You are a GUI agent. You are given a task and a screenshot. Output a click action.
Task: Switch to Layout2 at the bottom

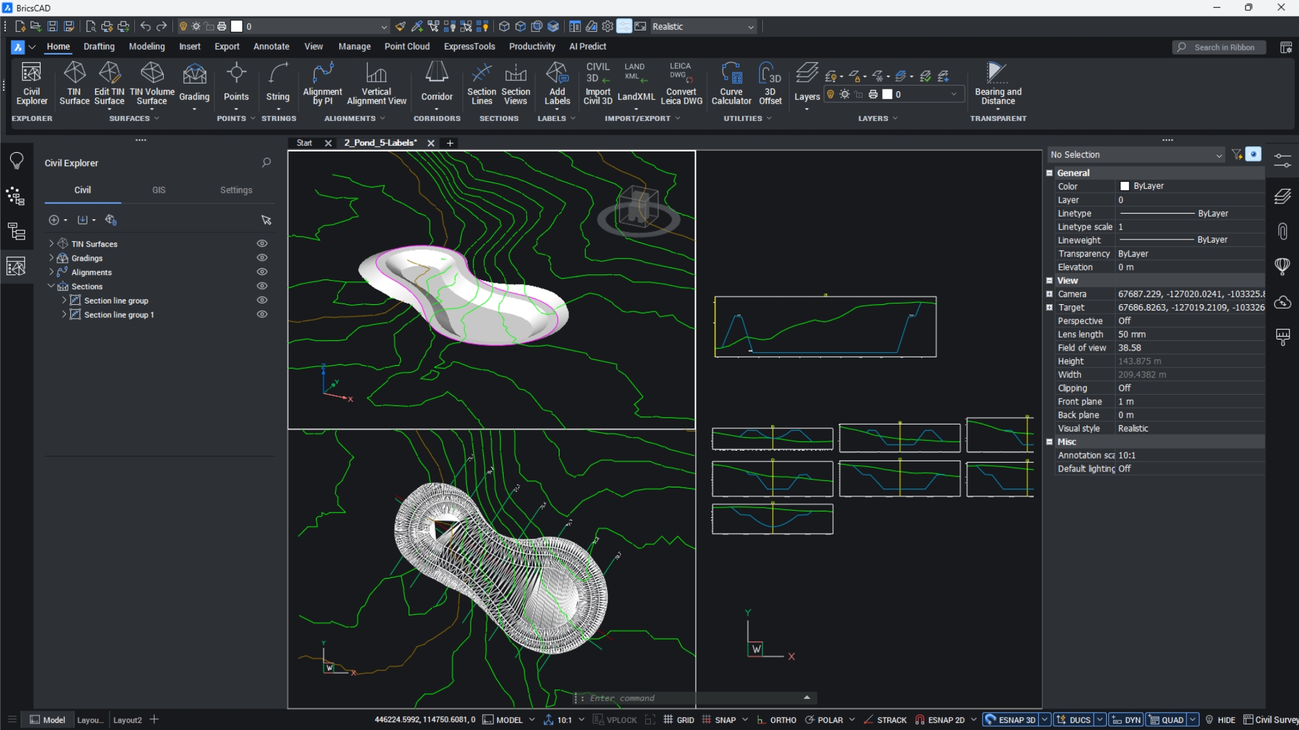(x=127, y=719)
